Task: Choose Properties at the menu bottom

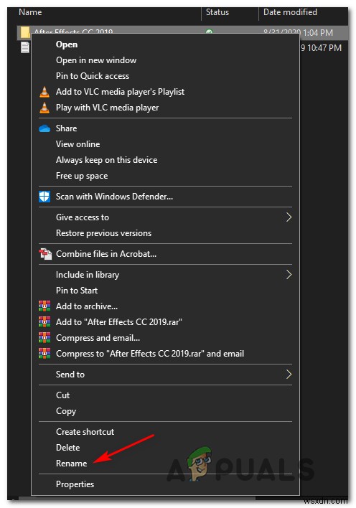Action: (75, 484)
